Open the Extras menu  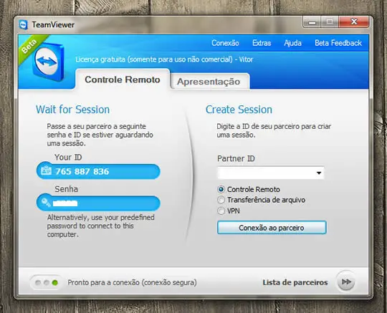[262, 43]
